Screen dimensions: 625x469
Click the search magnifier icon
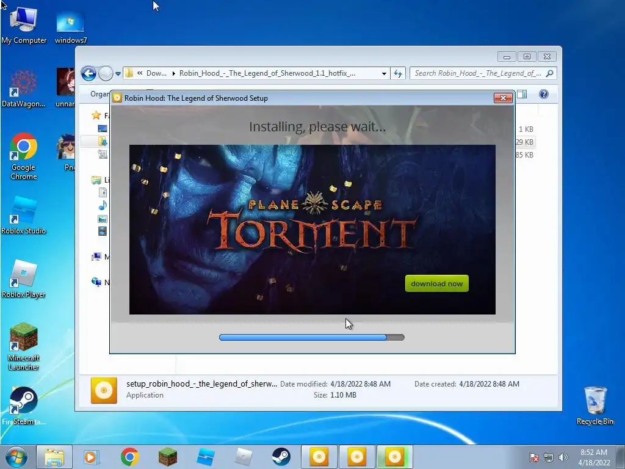[x=550, y=73]
